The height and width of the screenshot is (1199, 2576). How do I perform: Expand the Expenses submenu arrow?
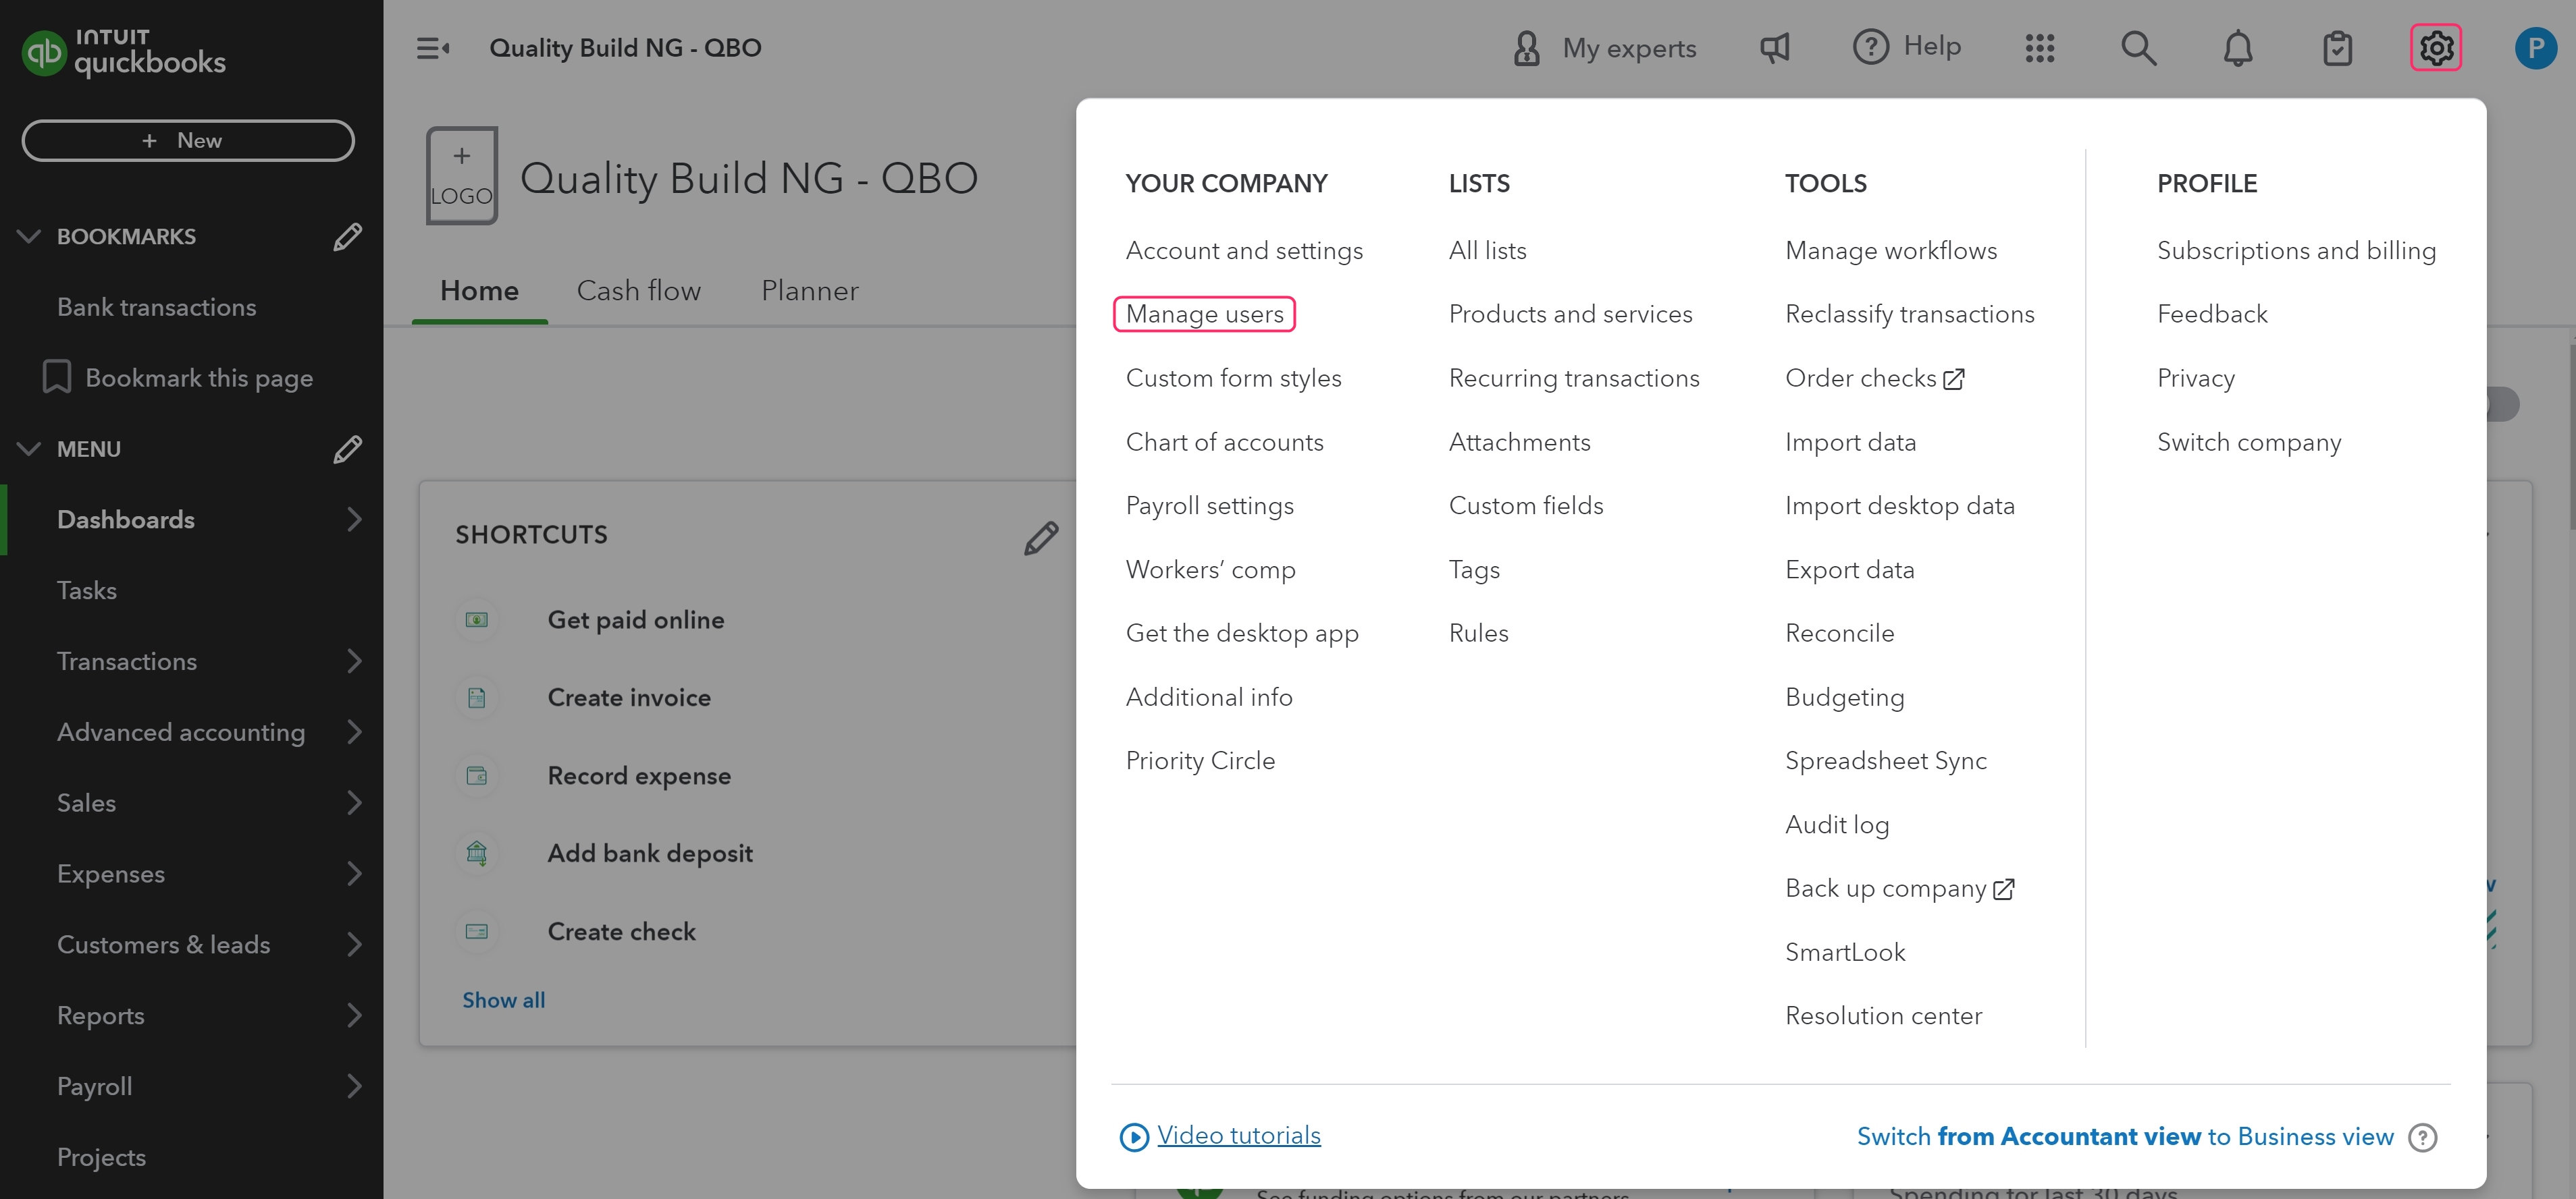pyautogui.click(x=354, y=873)
